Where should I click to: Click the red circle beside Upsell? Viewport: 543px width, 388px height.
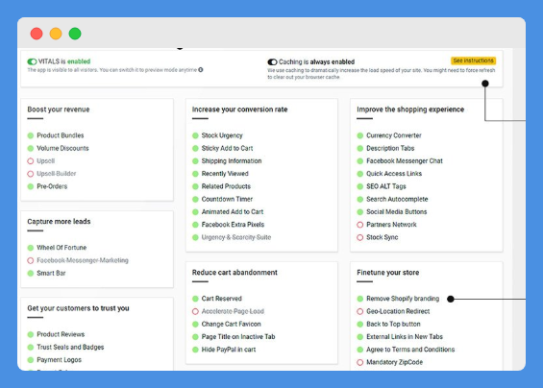click(x=31, y=161)
